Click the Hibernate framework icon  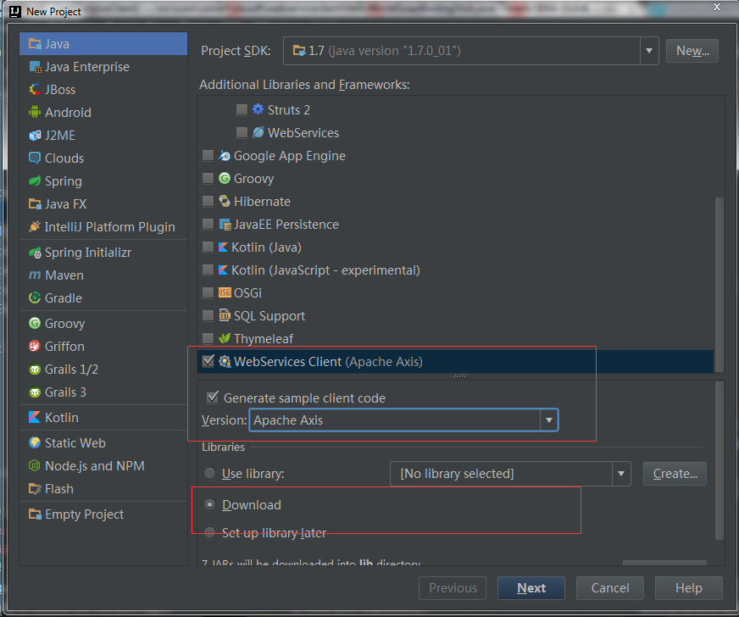point(225,201)
